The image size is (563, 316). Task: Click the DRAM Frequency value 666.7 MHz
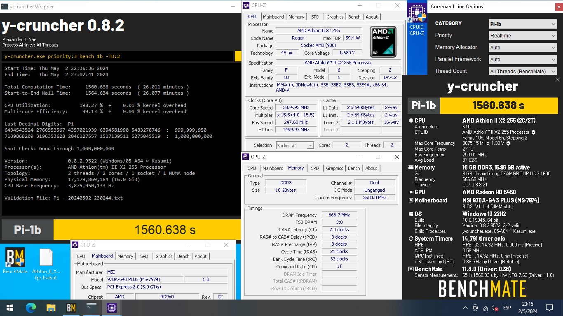(339, 215)
